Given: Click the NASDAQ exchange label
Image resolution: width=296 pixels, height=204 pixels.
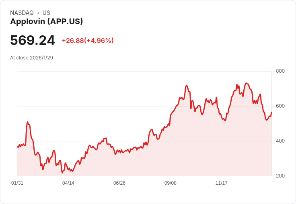Looking at the screenshot, I should (x=22, y=12).
